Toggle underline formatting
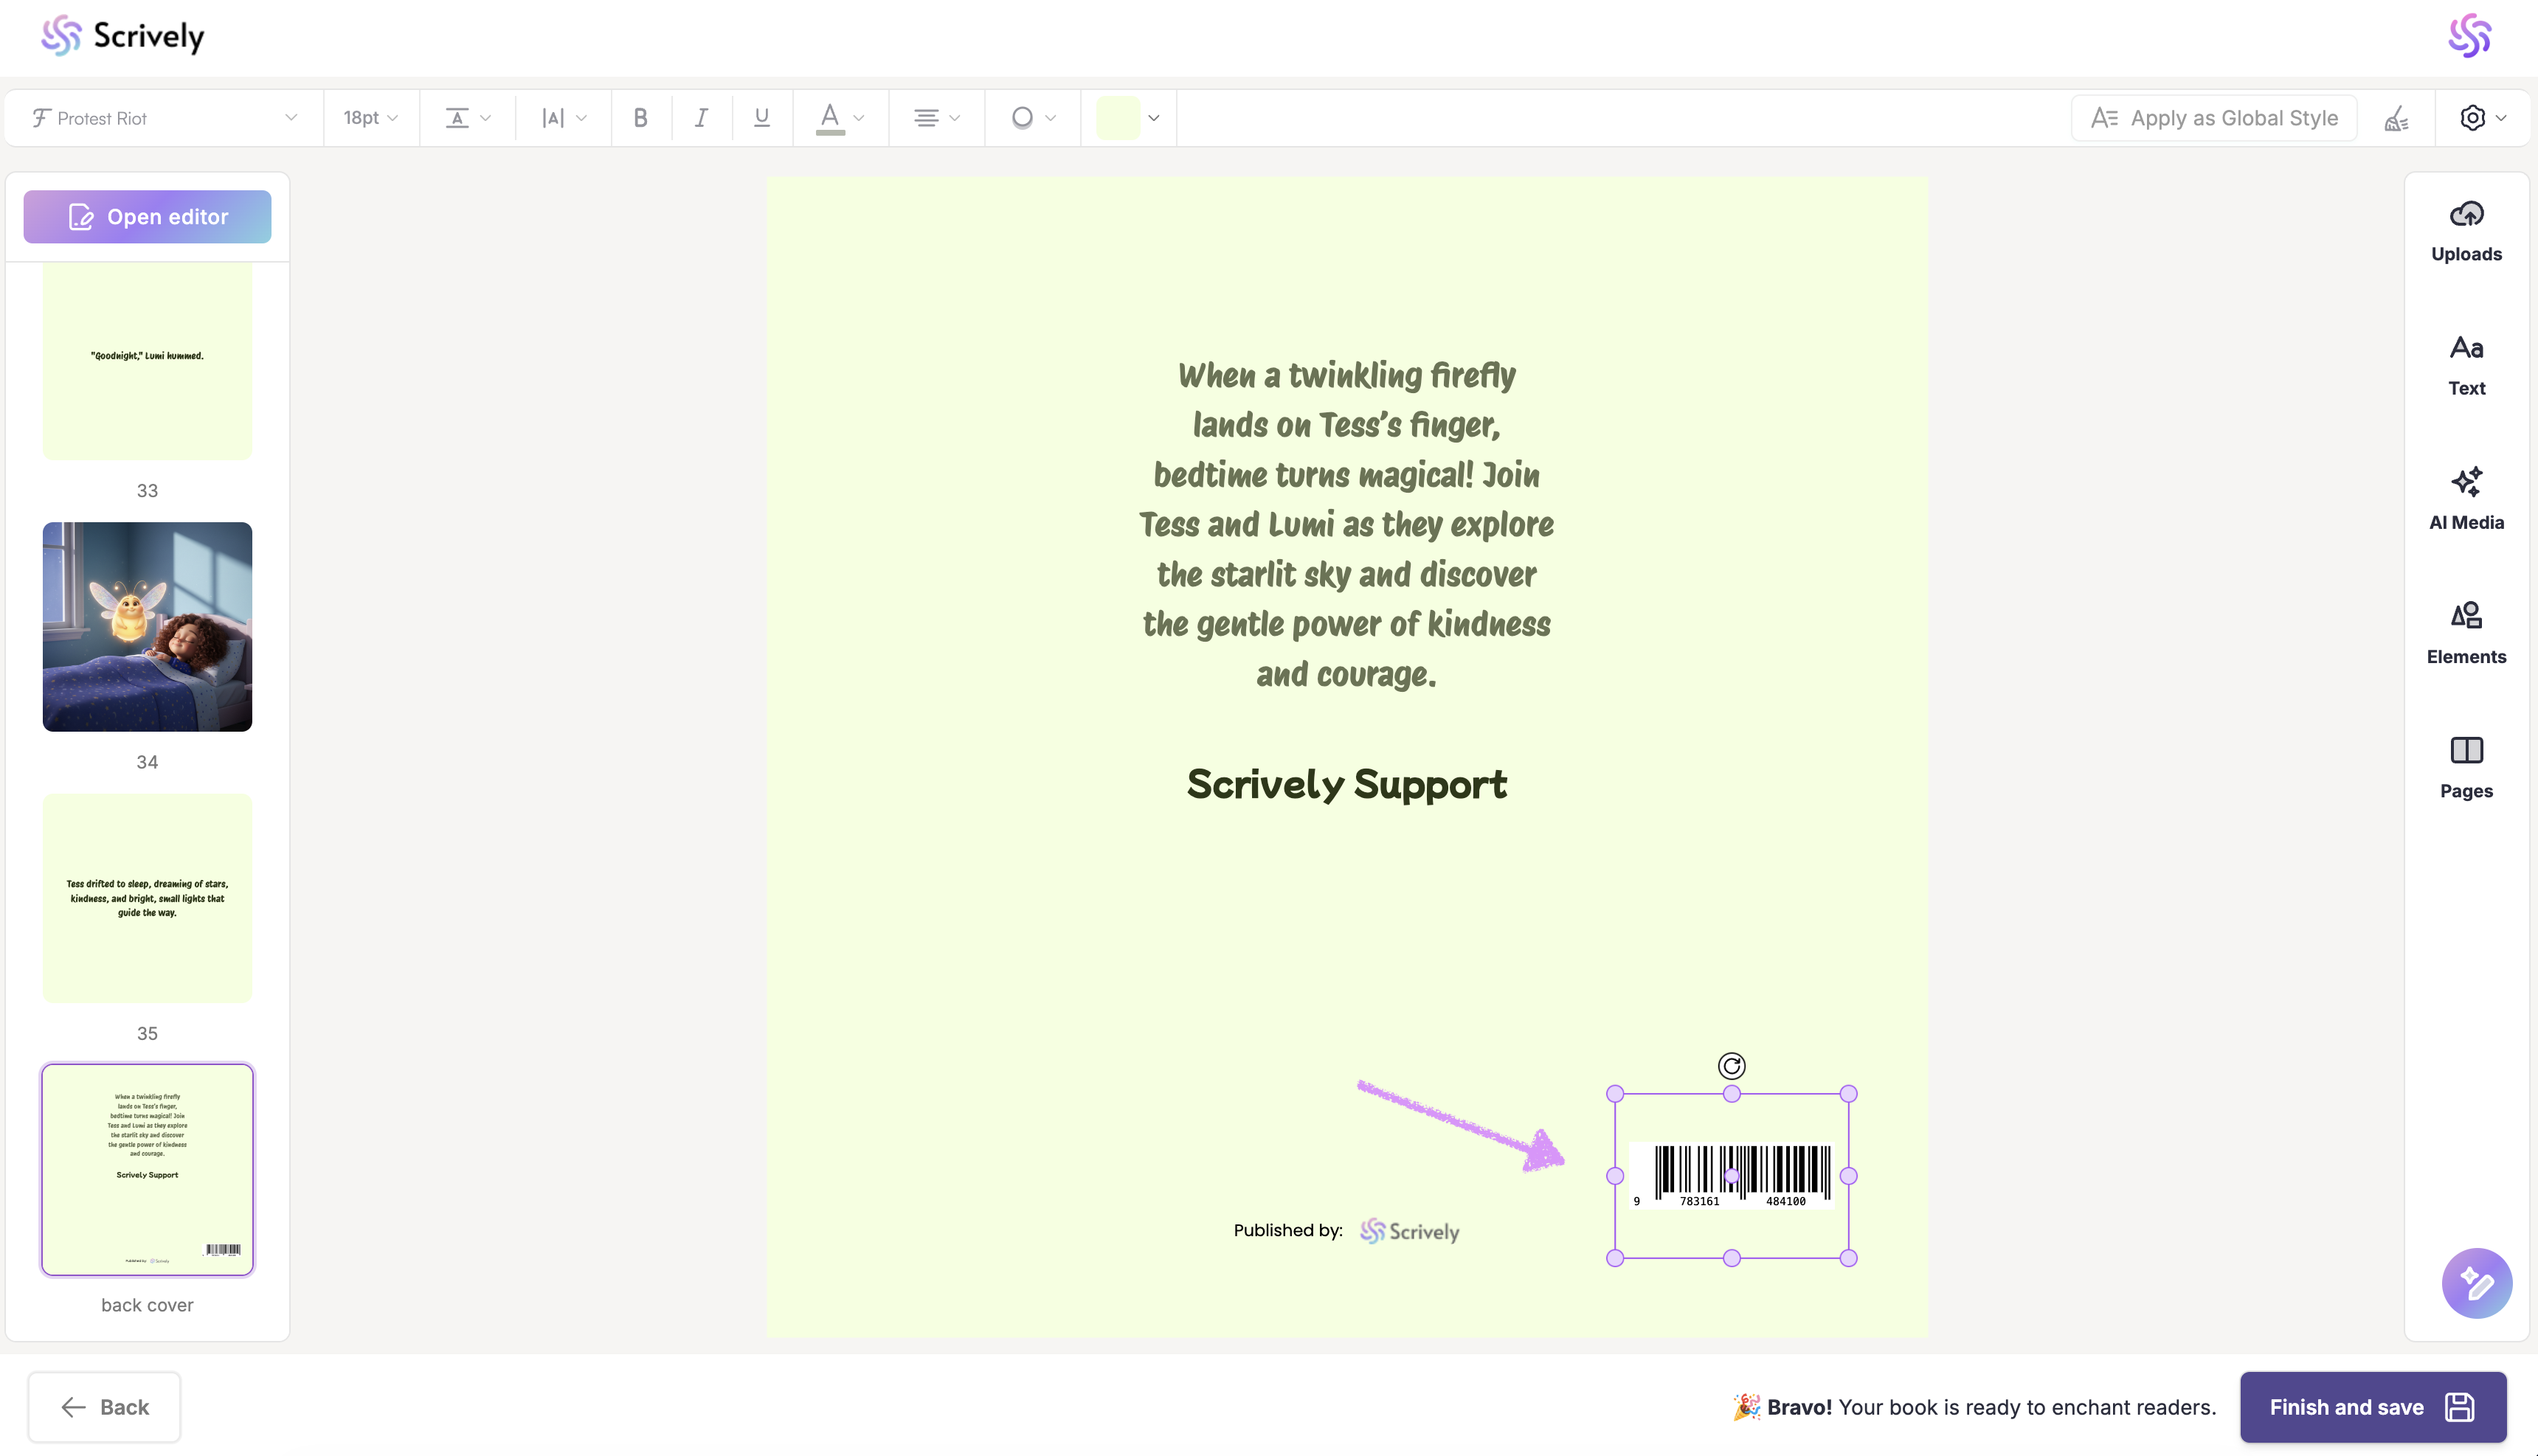Viewport: 2538px width, 1456px height. point(761,118)
